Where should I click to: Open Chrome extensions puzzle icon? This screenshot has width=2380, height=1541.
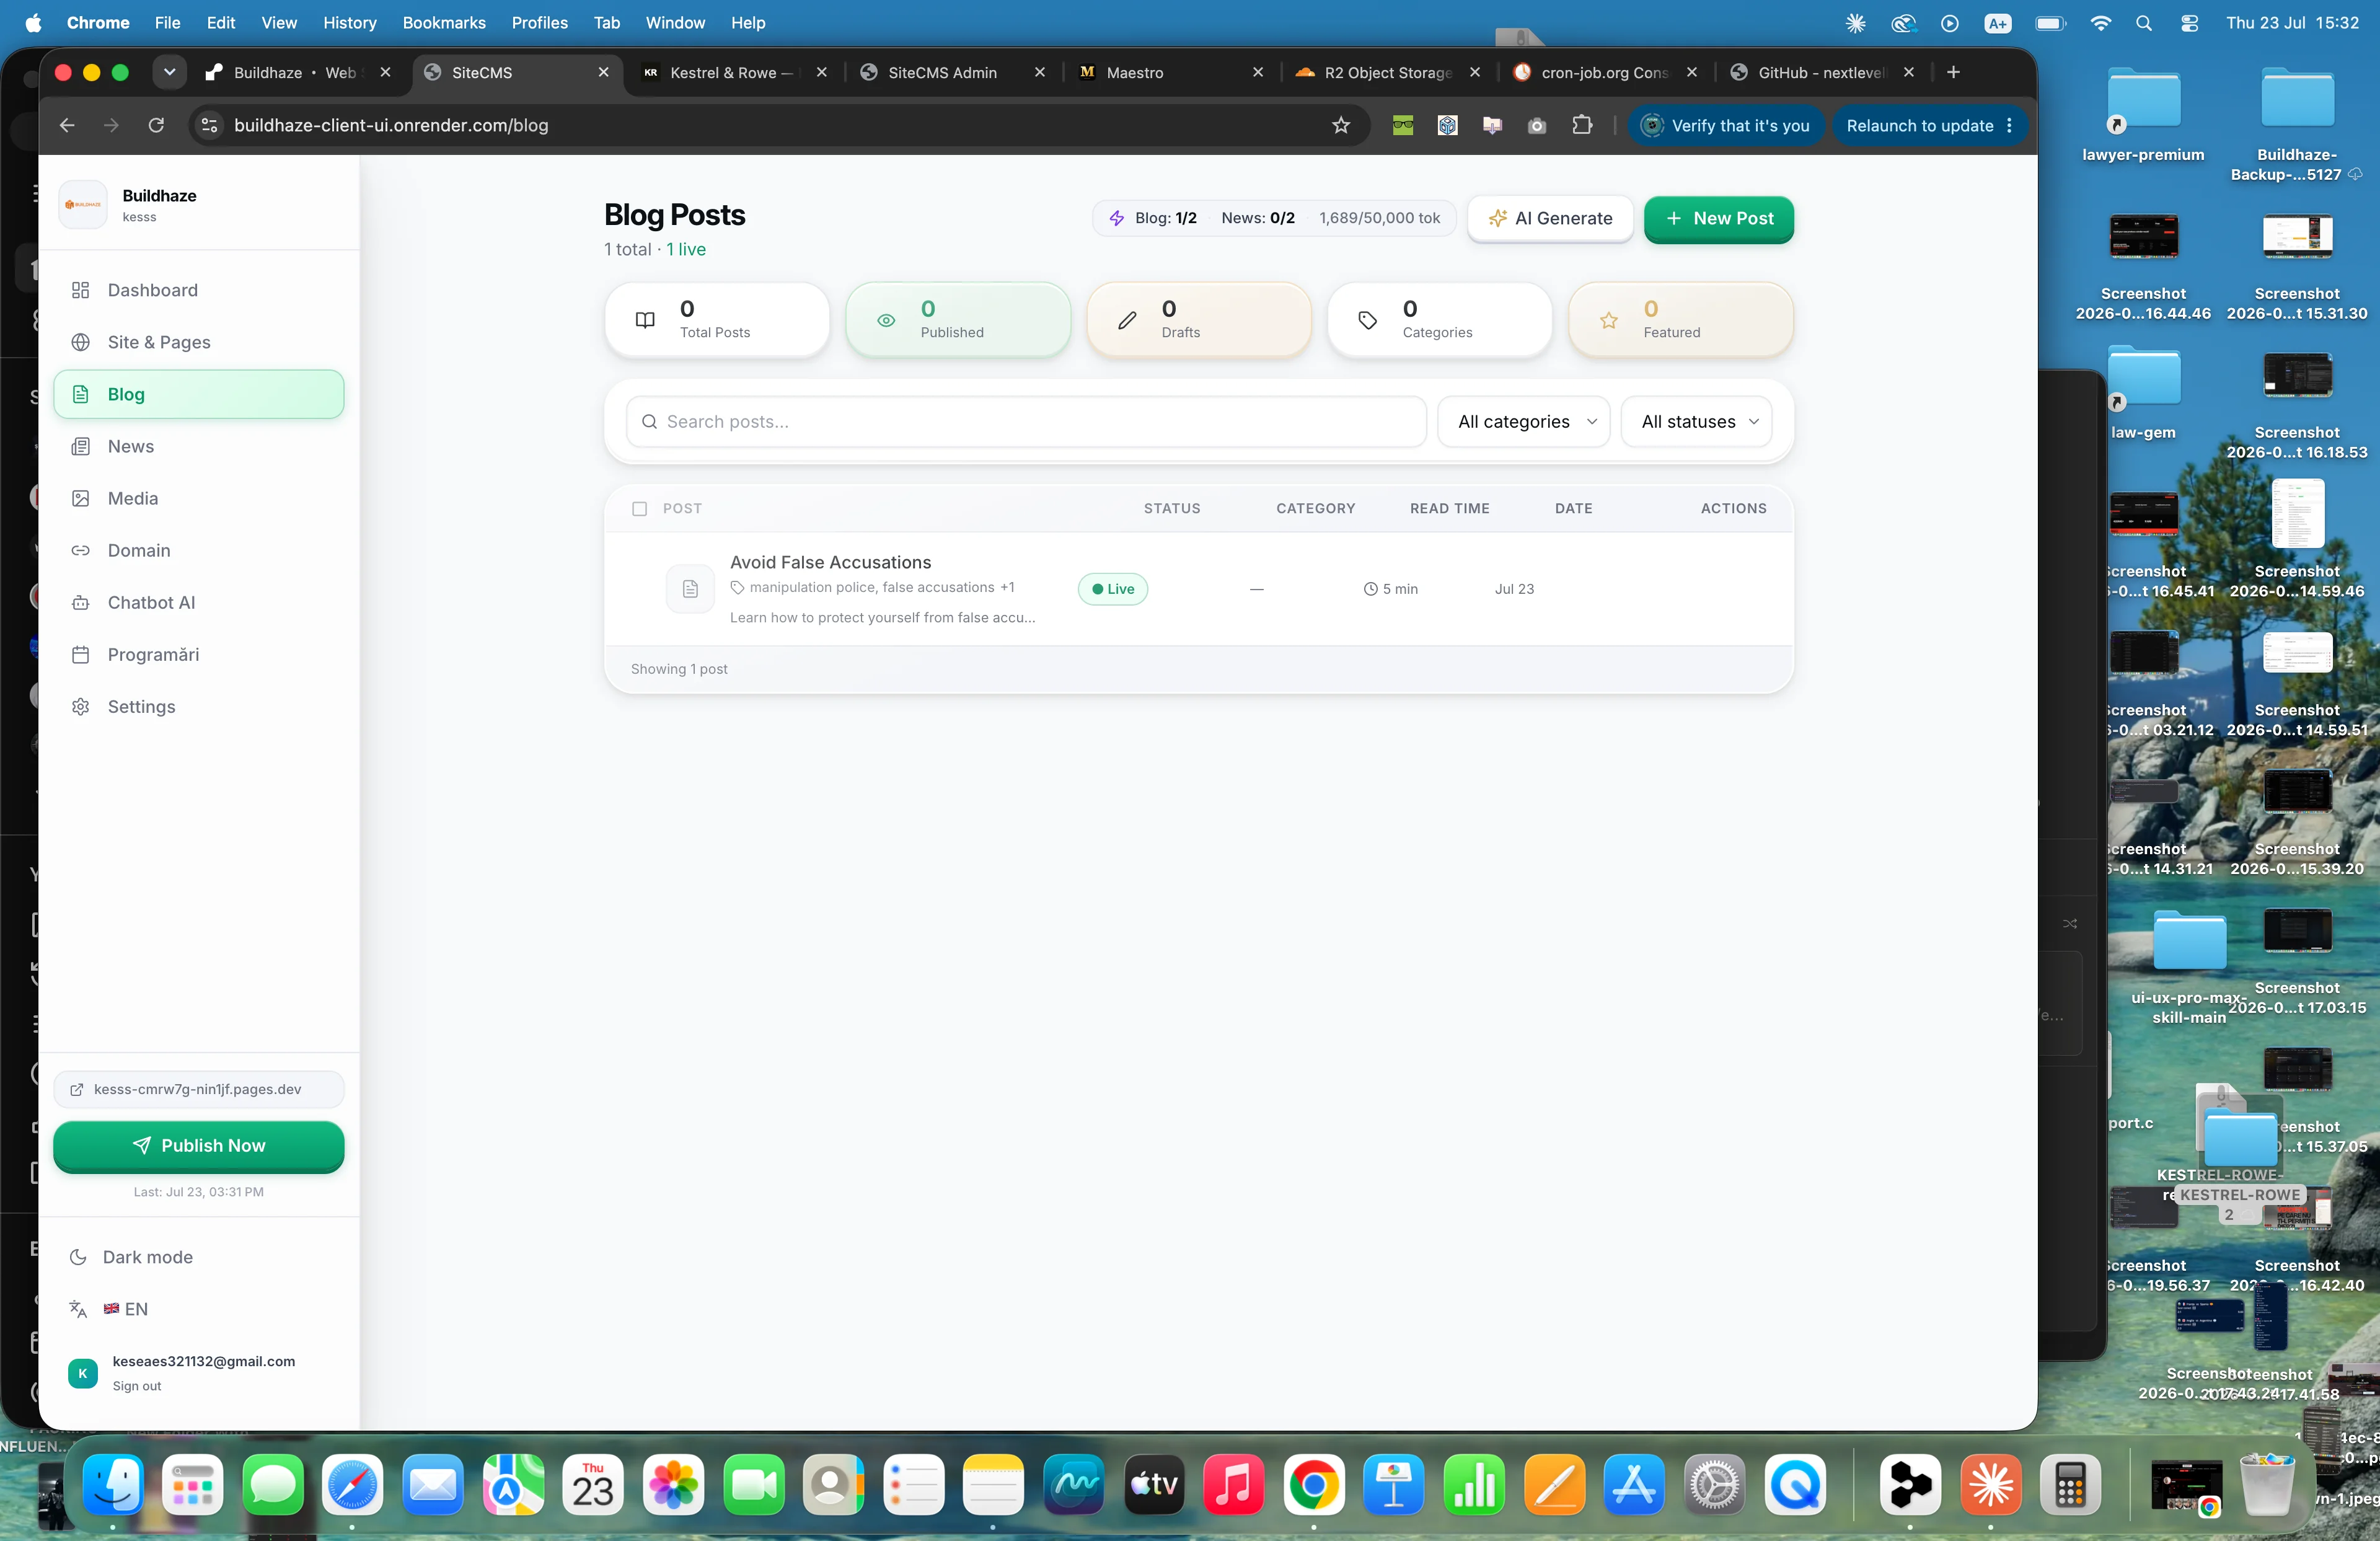click(1581, 125)
